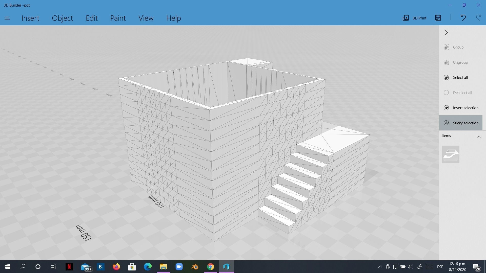Click the 3D Print button
This screenshot has height=273, width=486.
(x=414, y=18)
